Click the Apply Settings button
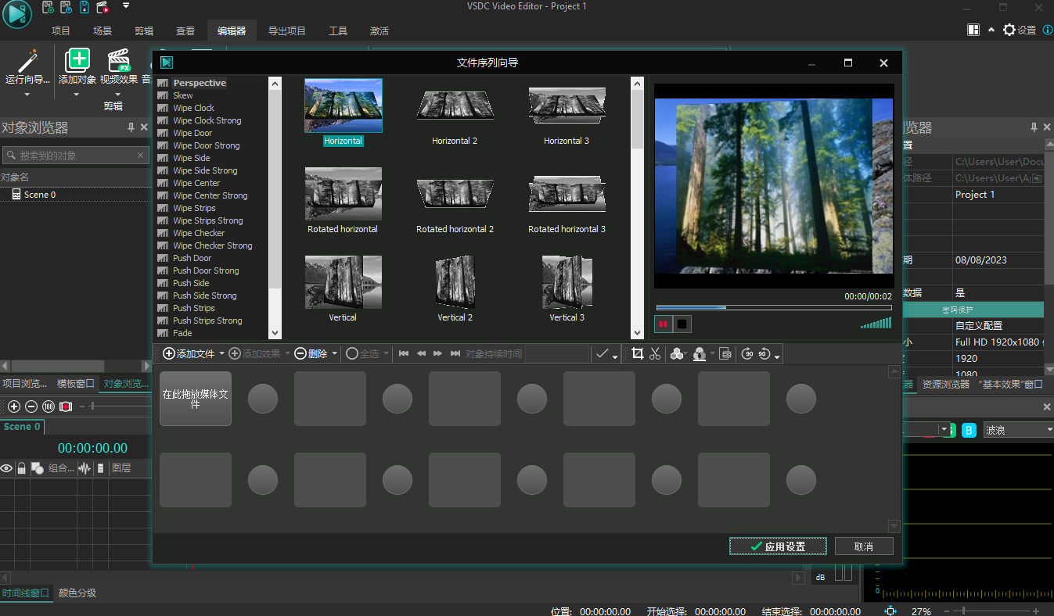 pos(778,546)
